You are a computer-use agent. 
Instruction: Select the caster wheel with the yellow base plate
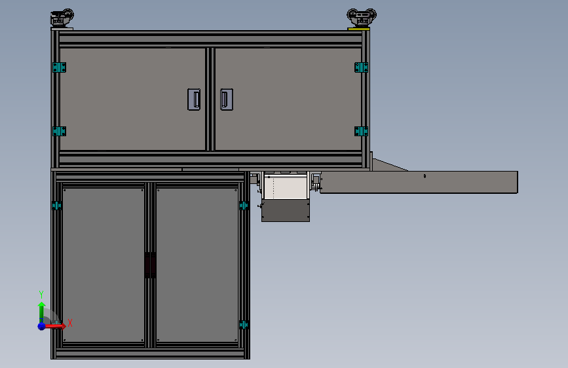361,19
